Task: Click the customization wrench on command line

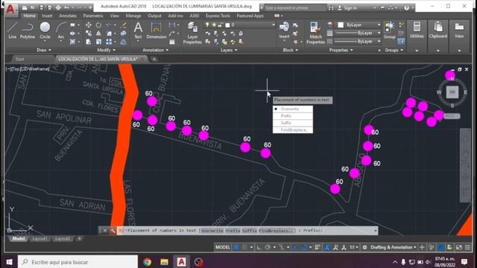Action: [x=113, y=231]
